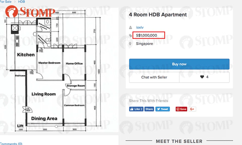This screenshot has width=242, height=145.
Task: Open Chat with Seller
Action: pos(154,77)
